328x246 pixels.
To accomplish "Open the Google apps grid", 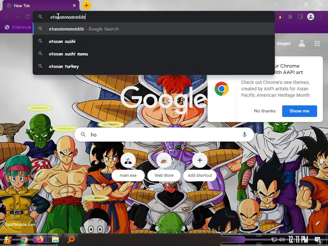I will (x=317, y=44).
